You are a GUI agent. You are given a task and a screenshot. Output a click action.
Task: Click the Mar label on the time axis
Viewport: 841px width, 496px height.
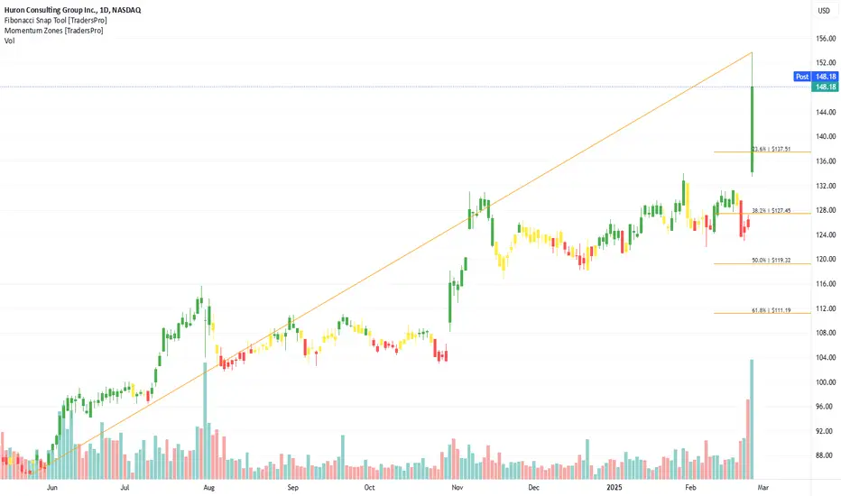tap(762, 487)
